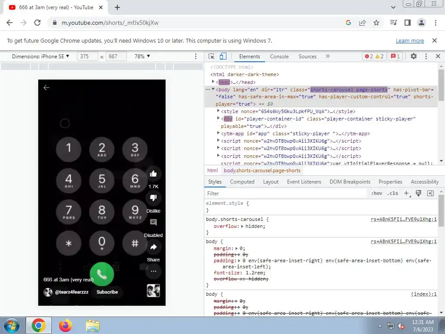This screenshot has height=334, width=445.
Task: Open DevTools customize three-dot menu
Action: [426, 56]
